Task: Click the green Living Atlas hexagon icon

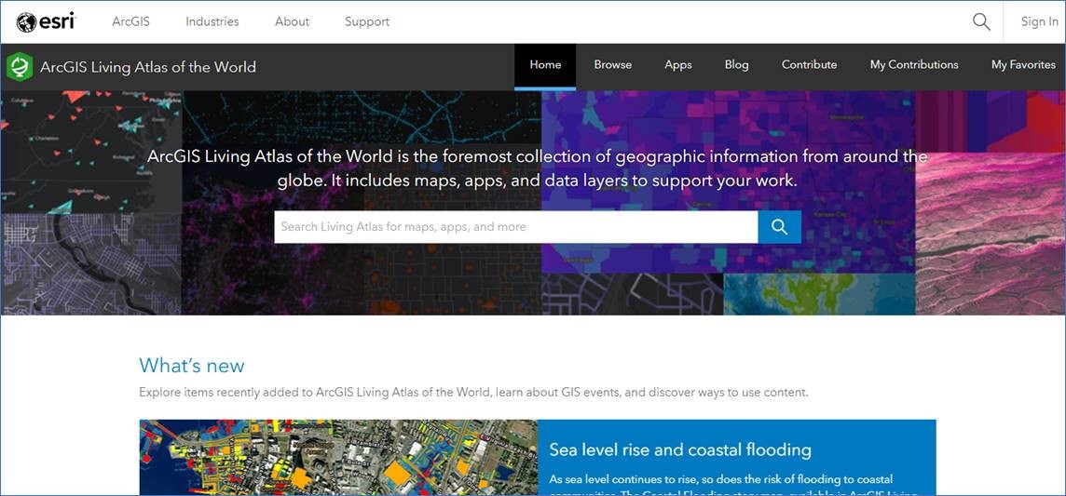Action: tap(20, 66)
